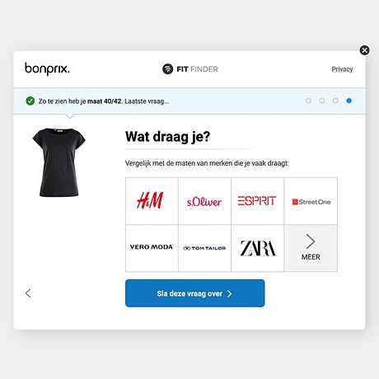Select the ZARA brand logo
379x379 pixels.
[258, 248]
